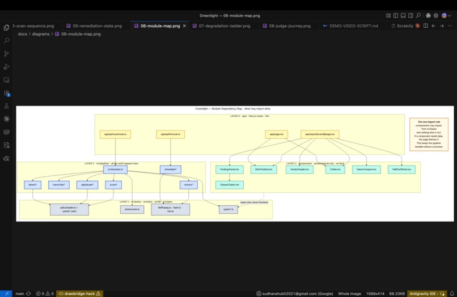The width and height of the screenshot is (457, 297).
Task: Open the cloud icon at activity bar bottom
Action: (x=6, y=158)
